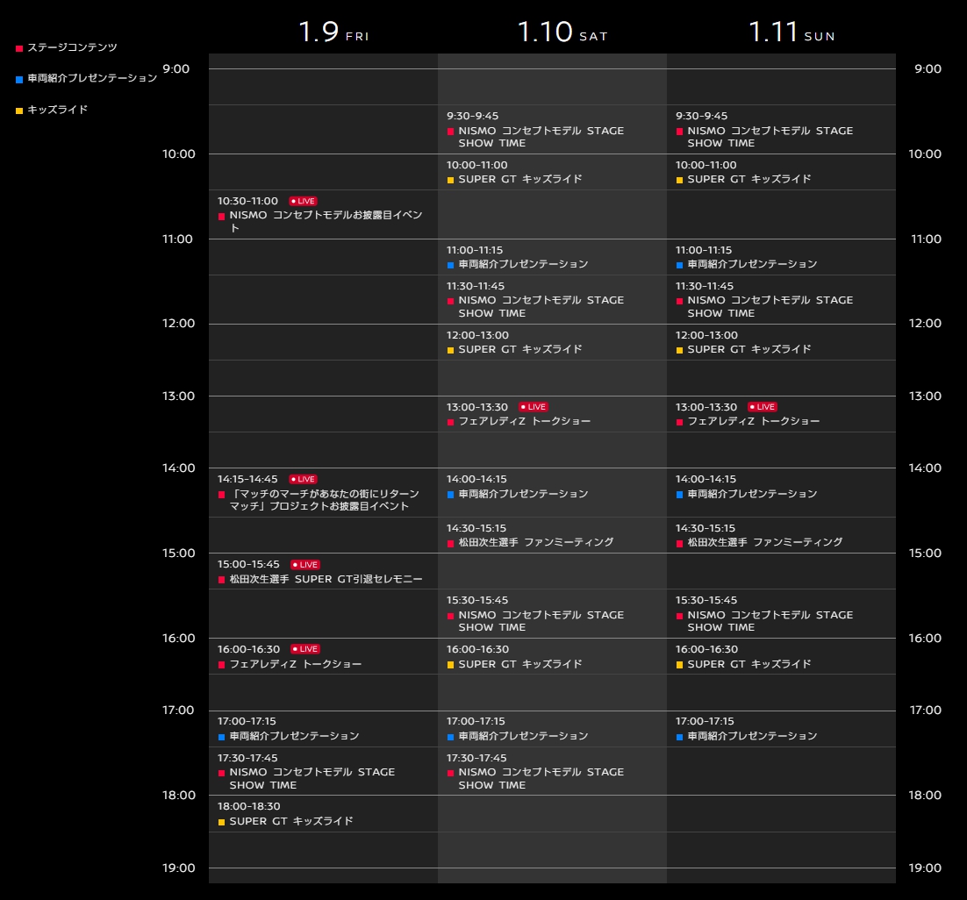The width and height of the screenshot is (967, 900).
Task: Click the LIVE badge on Friday's 16:00-16:30 talk show
Action: coord(304,649)
